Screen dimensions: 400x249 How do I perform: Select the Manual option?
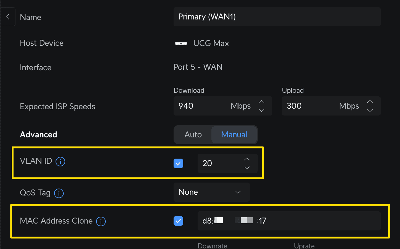234,135
